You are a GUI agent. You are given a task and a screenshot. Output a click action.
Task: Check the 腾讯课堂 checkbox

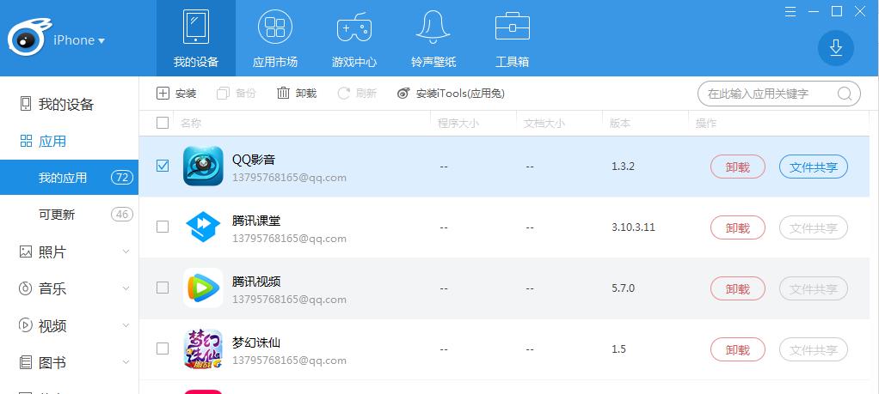tap(162, 227)
